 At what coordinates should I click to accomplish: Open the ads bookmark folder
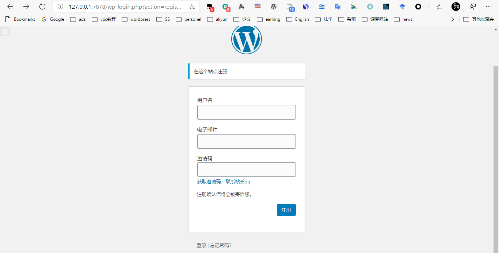click(x=78, y=19)
